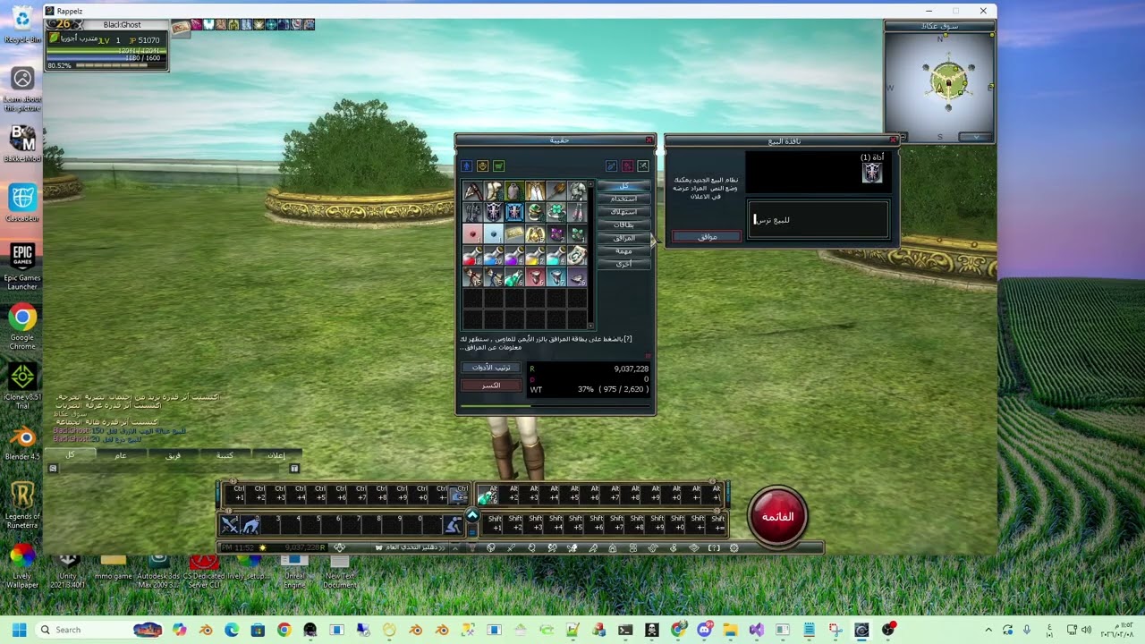Select the بطاقات (cards) inventory tab
This screenshot has height=644, width=1145.
pos(623,225)
